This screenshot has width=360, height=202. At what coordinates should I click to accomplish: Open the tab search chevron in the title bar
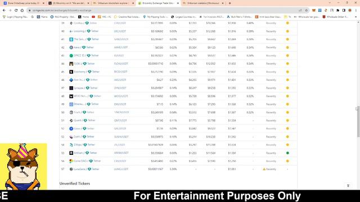tap(330, 3)
